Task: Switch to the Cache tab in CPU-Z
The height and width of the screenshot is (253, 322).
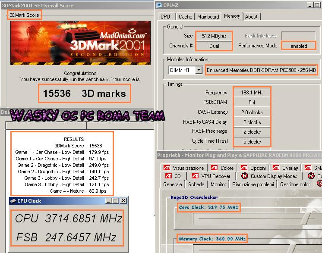Action: click(x=185, y=17)
